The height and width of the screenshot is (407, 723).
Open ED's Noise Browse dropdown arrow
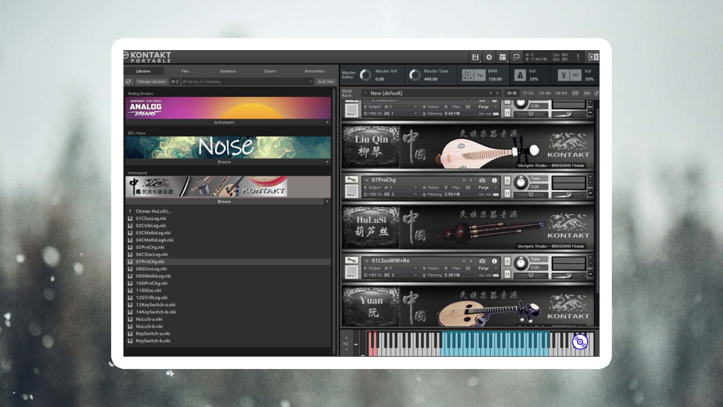[x=327, y=161]
